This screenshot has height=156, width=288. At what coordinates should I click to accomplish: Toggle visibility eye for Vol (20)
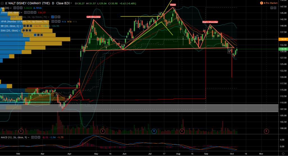point(15,8)
